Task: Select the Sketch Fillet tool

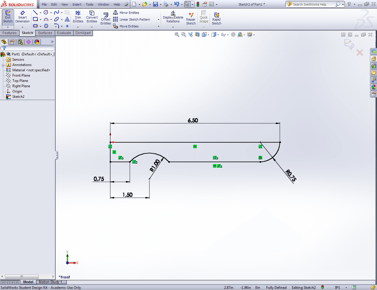Action: click(x=57, y=26)
